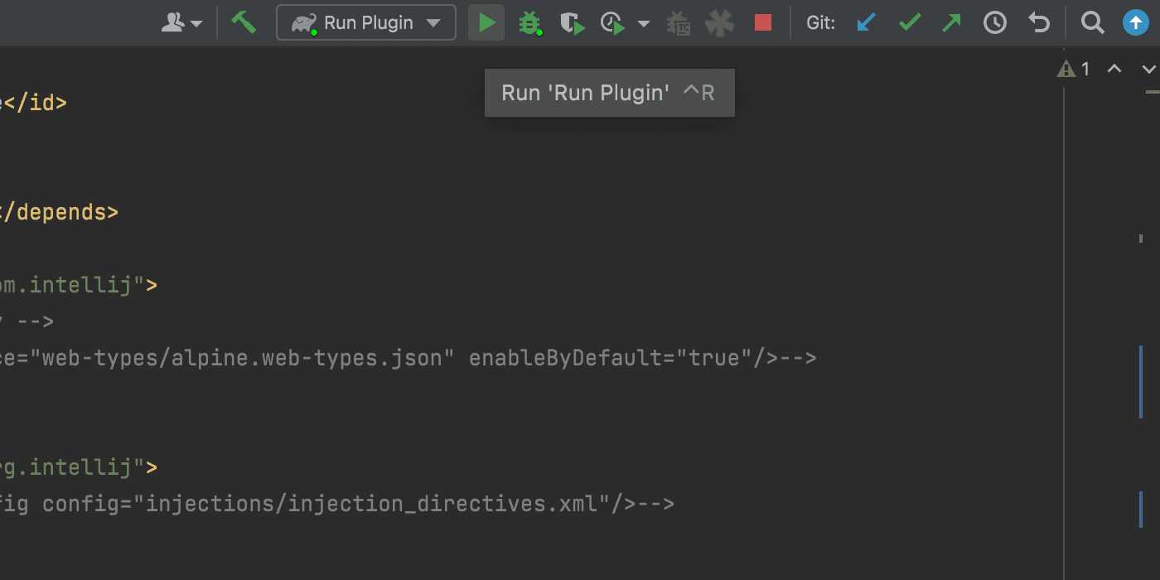Viewport: 1160px width, 580px height.
Task: Jump to next highlighted problem
Action: point(1148,69)
